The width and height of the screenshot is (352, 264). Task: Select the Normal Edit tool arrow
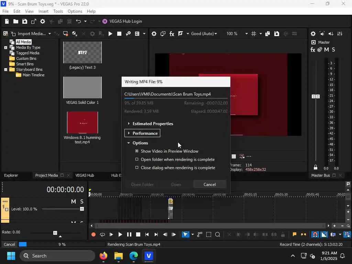click(x=185, y=234)
